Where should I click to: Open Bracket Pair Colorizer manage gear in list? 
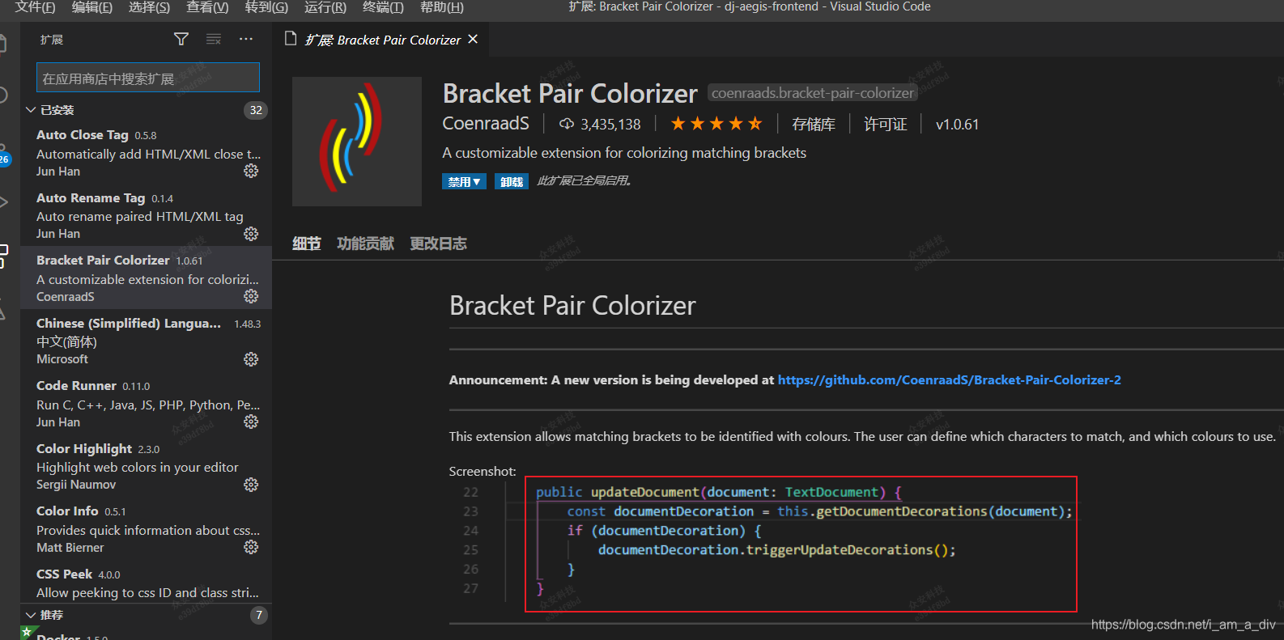tap(251, 296)
